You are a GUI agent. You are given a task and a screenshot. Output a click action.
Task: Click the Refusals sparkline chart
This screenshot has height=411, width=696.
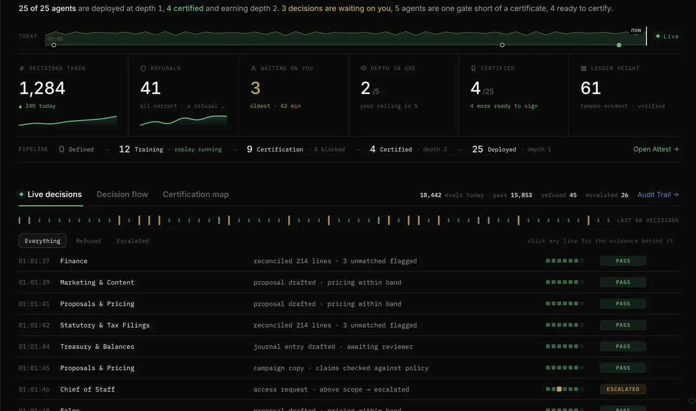click(x=183, y=121)
